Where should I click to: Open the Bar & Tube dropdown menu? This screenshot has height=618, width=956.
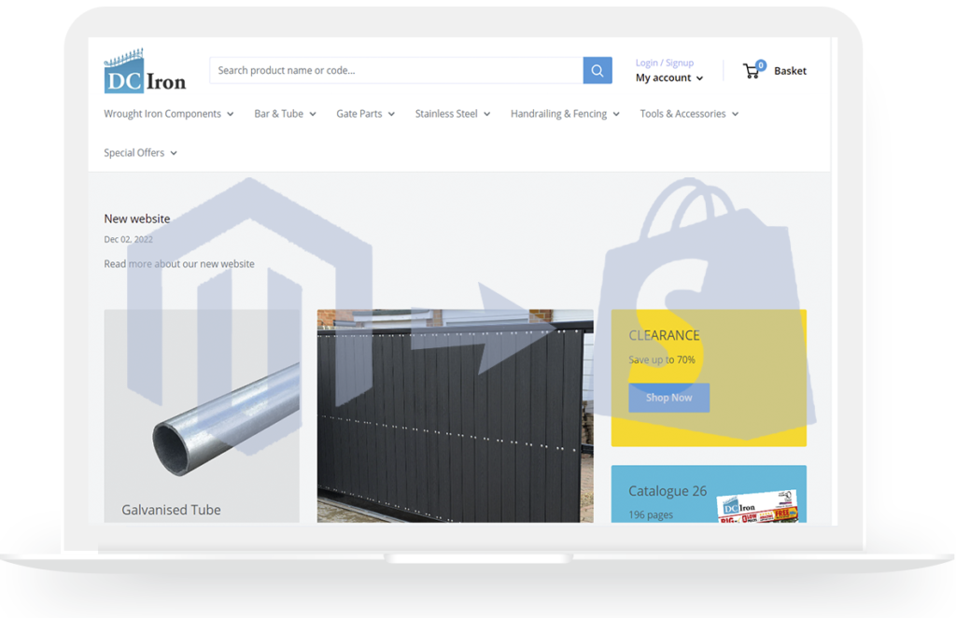(285, 114)
